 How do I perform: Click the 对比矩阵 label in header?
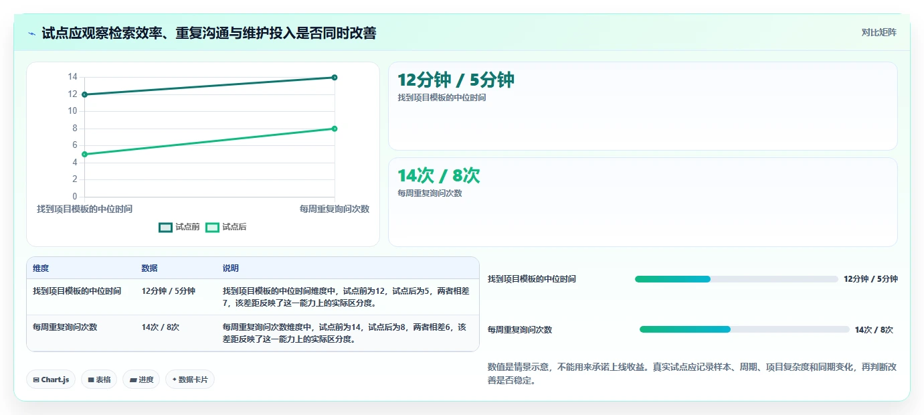879,32
